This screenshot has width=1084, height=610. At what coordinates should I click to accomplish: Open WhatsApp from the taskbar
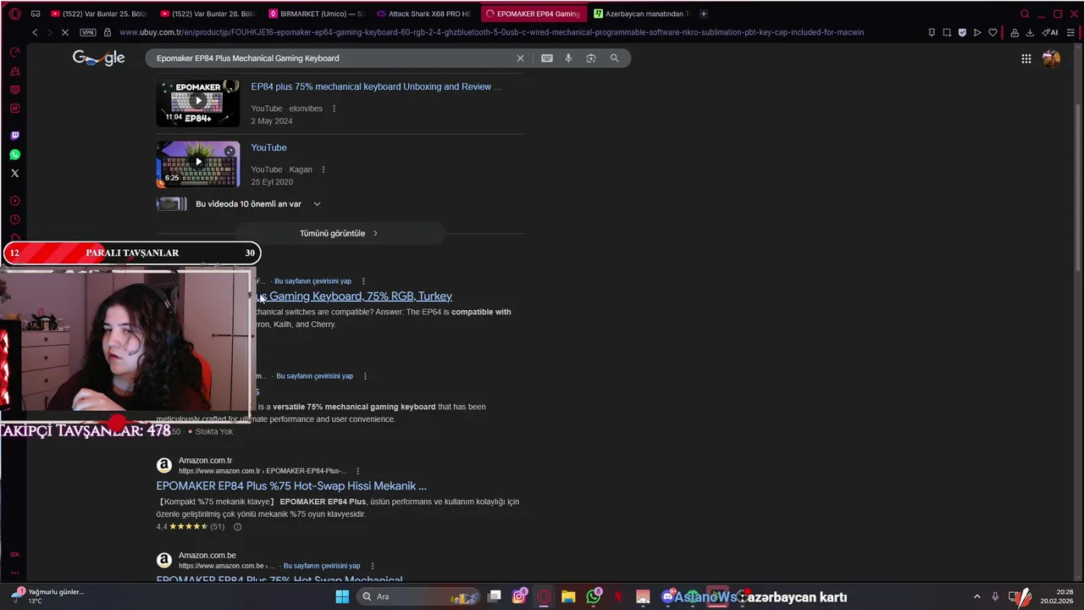click(x=594, y=596)
